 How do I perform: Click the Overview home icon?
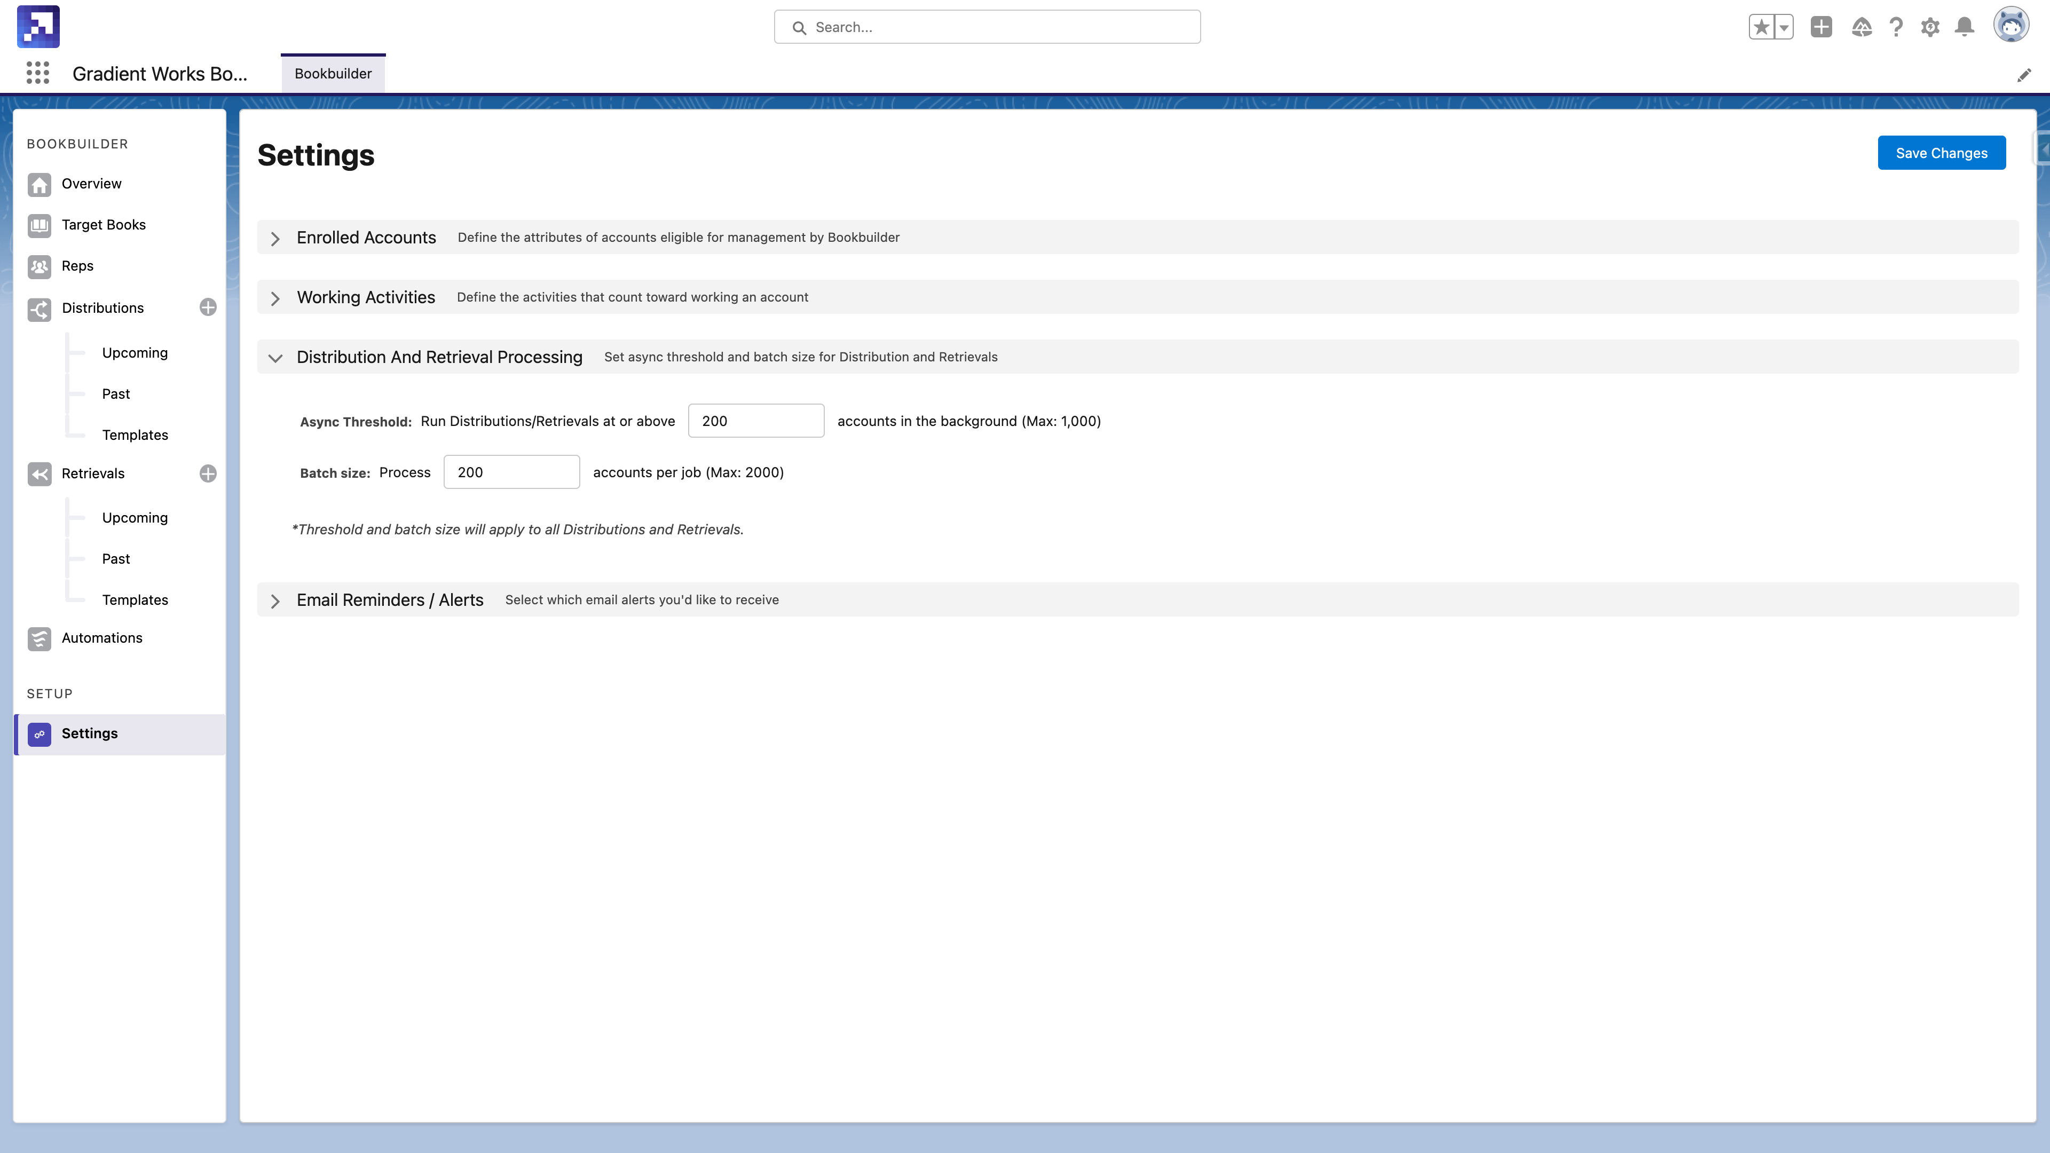[x=39, y=184]
